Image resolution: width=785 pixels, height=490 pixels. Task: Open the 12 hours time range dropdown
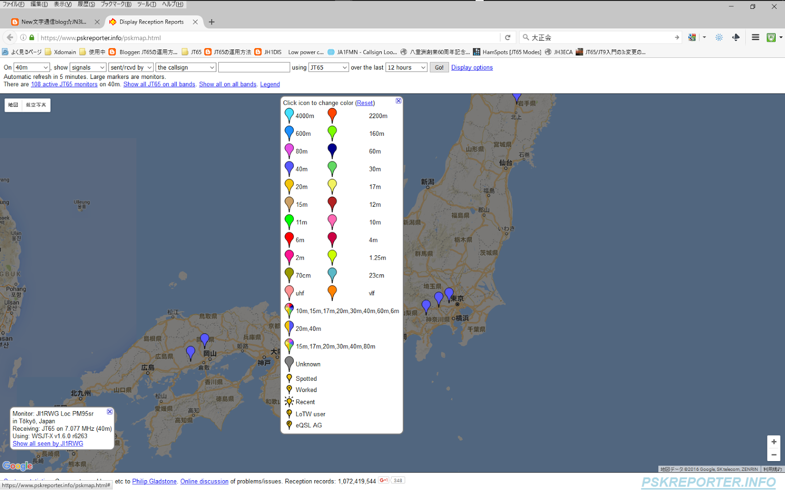click(406, 67)
